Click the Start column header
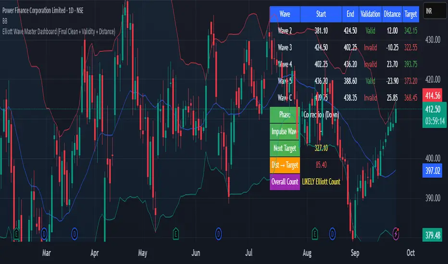The height and width of the screenshot is (264, 448). [x=321, y=14]
